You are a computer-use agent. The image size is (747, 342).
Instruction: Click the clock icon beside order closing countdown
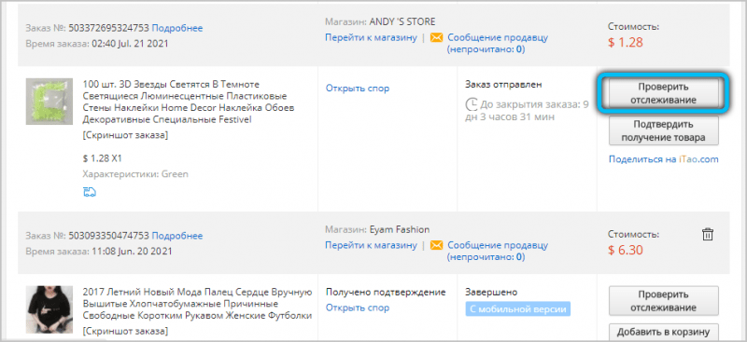pos(472,104)
